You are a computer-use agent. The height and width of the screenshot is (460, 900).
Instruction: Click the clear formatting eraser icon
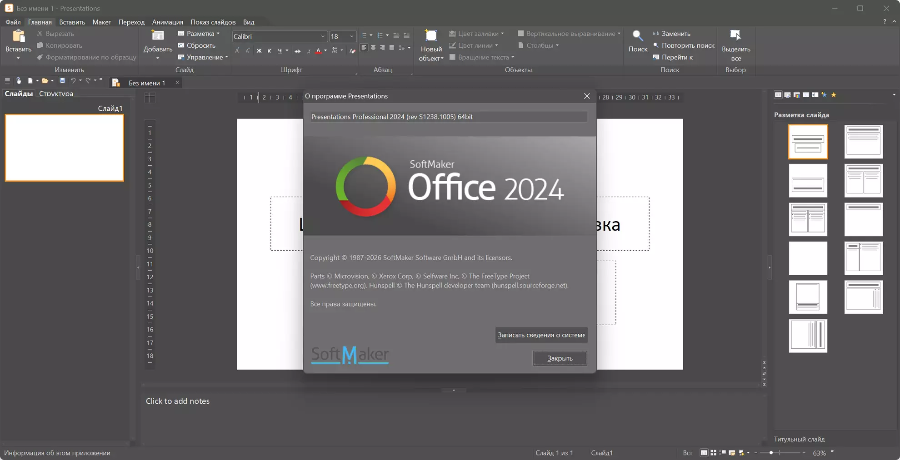coord(353,51)
